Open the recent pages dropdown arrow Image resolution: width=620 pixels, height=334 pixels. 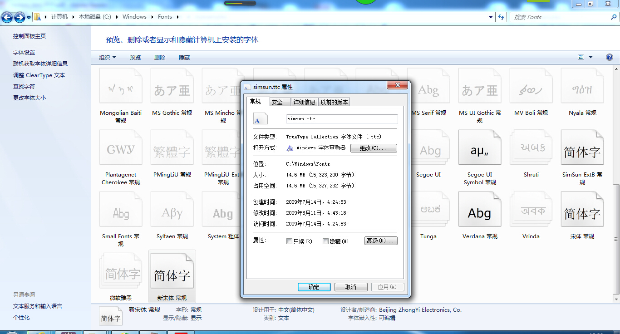pyautogui.click(x=29, y=17)
